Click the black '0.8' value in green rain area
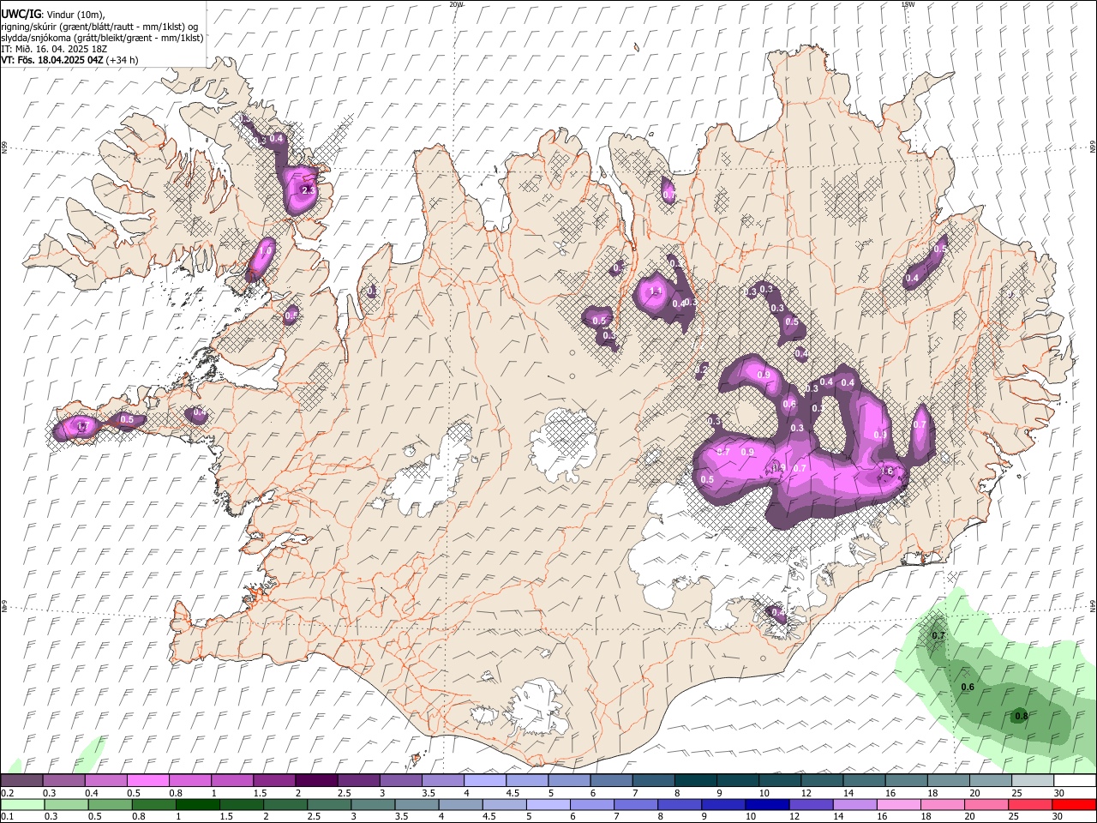 click(1021, 716)
